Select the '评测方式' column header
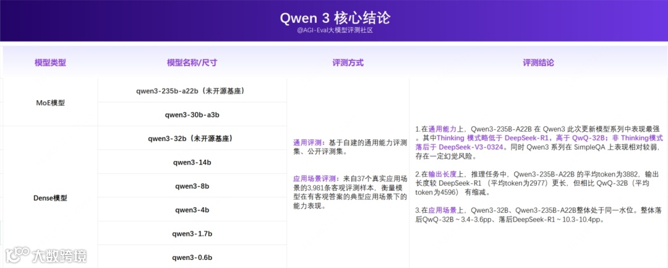The height and width of the screenshot is (268, 668). coord(348,63)
